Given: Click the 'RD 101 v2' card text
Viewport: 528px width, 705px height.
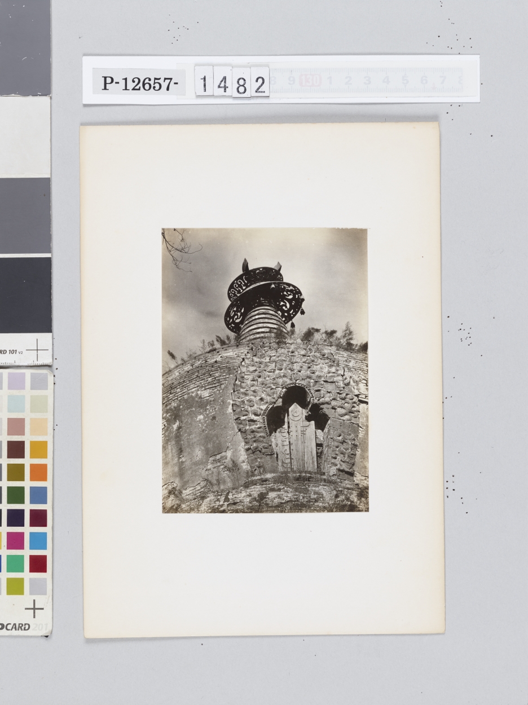Looking at the screenshot, I should coord(11,351).
